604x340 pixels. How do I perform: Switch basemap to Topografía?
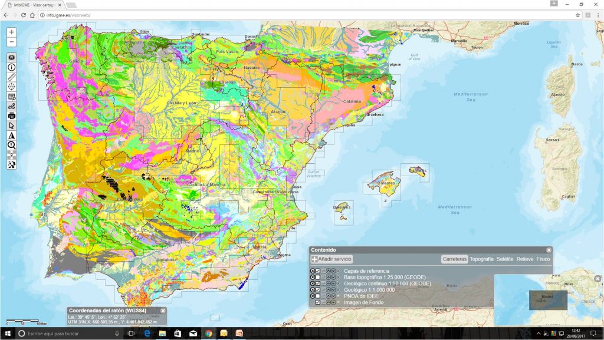(x=481, y=259)
